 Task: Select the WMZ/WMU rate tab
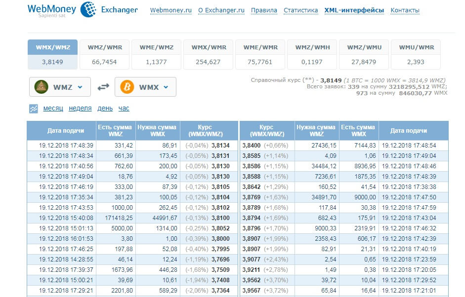point(364,54)
